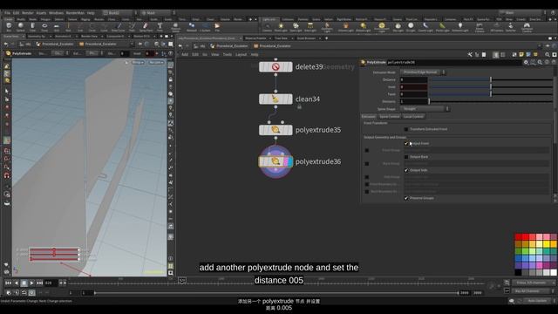
Task: Click the Distance value input field
Action: [413, 79]
